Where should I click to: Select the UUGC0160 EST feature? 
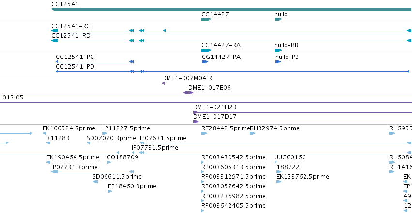[276, 162]
